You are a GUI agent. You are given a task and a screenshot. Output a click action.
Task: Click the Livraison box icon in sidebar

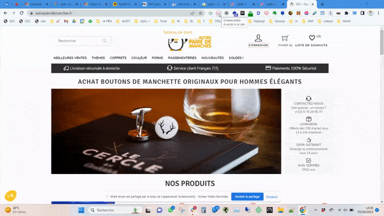(308, 119)
